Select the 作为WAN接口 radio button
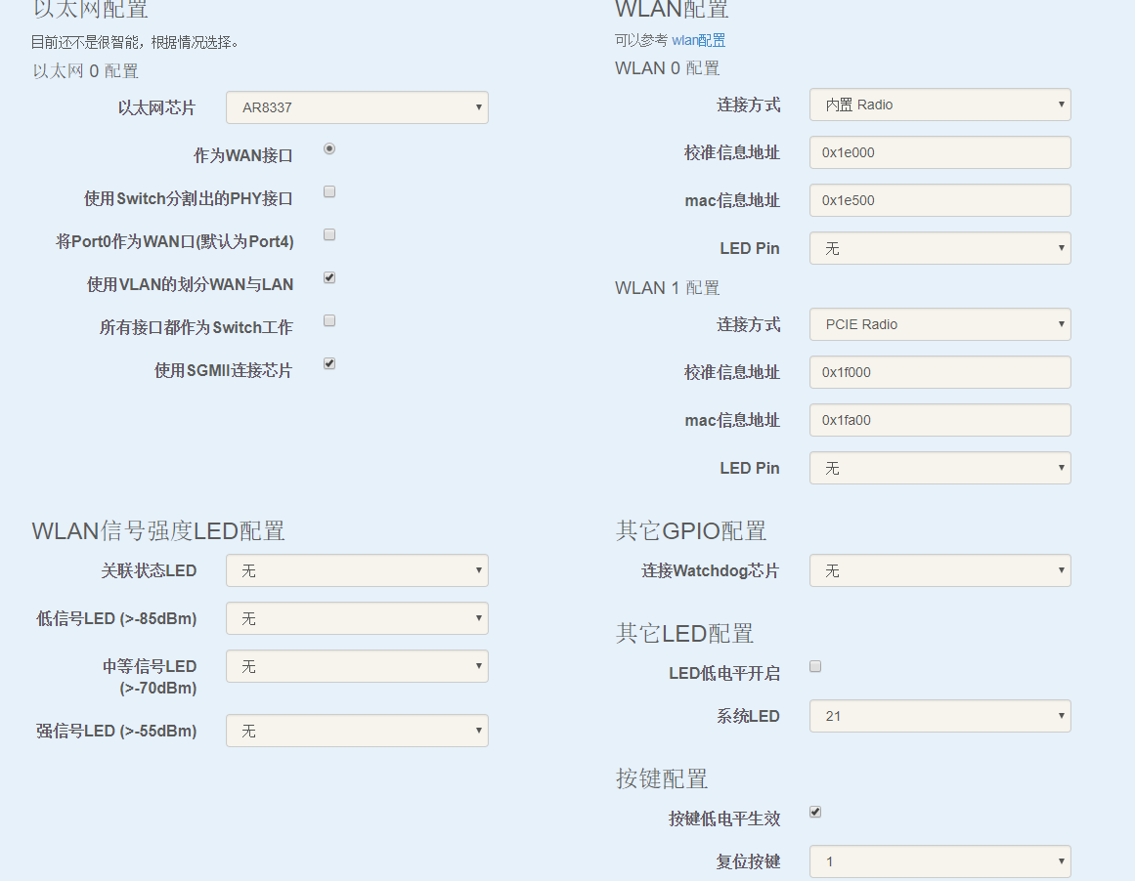Viewport: 1135px width, 881px height. 329,149
